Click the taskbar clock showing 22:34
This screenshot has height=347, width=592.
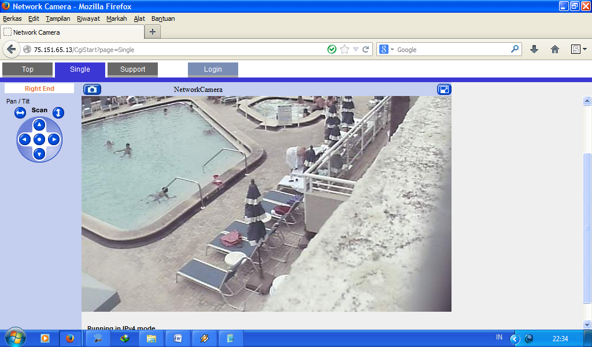point(560,339)
